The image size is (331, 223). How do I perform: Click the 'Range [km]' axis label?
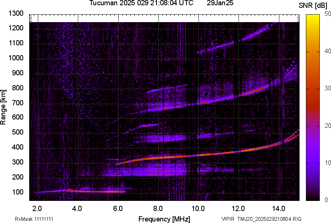[x=3, y=107]
